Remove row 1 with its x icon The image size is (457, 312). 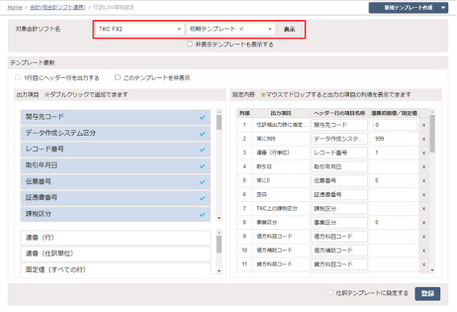(424, 125)
